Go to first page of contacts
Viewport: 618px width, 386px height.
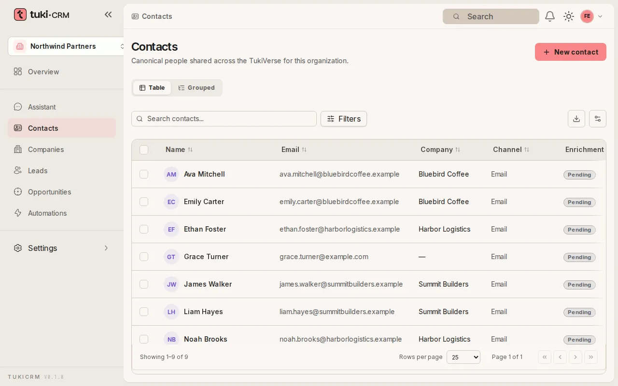[545, 357]
